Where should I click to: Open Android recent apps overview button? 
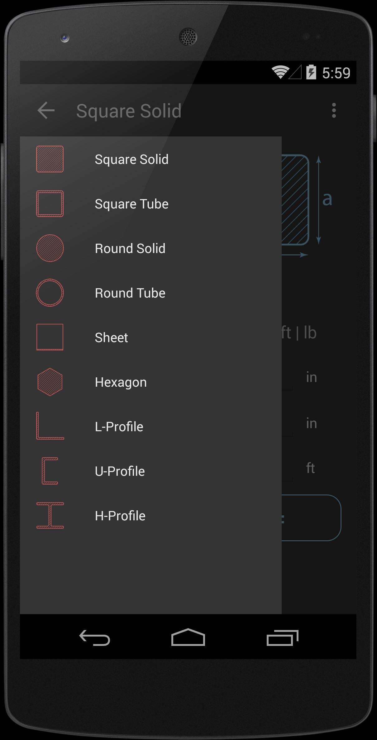click(x=282, y=637)
